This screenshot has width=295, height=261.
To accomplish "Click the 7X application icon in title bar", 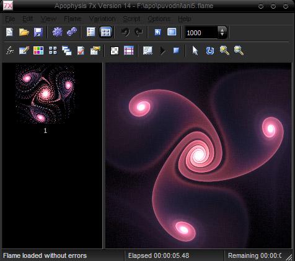I will [8, 6].
